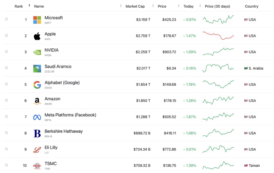This screenshot has width=274, height=173.
Task: Click the NVIDIA logo icon
Action: (37, 52)
